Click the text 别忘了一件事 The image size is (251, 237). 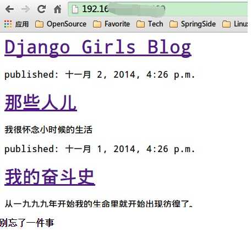pyautogui.click(x=27, y=223)
